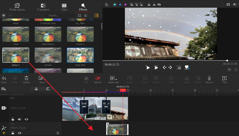
Task: Expand the Video Track options menu
Action: [x=13, y=98]
